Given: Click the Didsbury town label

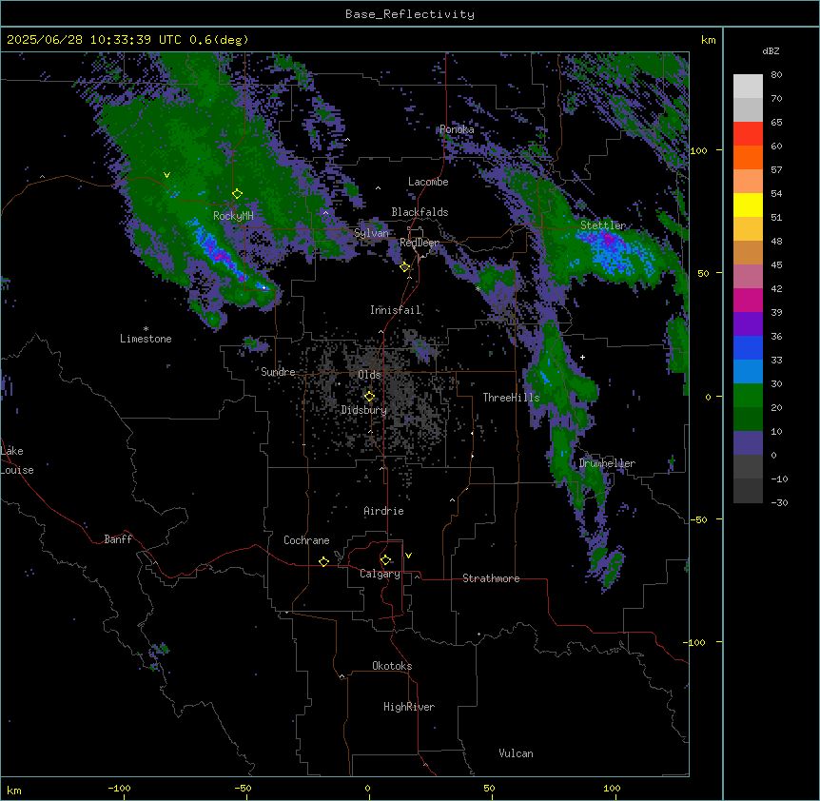Looking at the screenshot, I should click(364, 410).
